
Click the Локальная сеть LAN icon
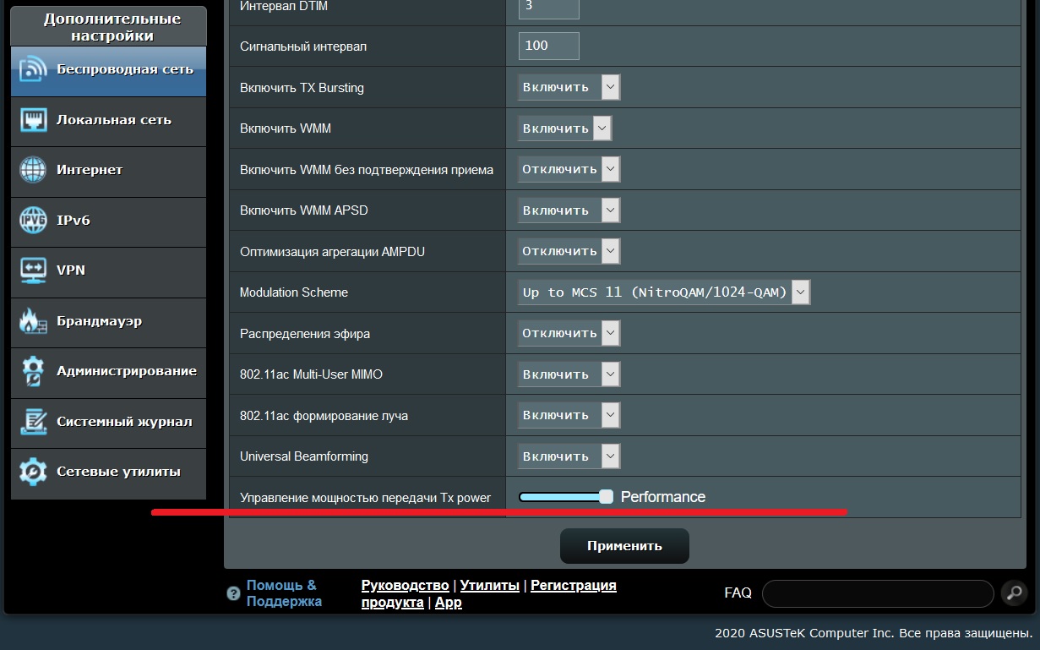33,120
